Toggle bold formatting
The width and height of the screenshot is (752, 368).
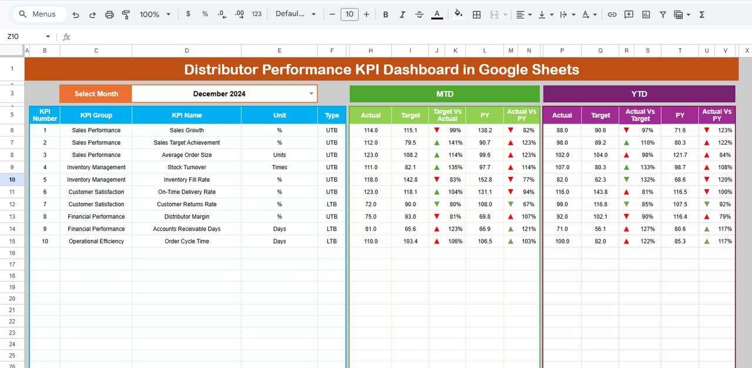click(385, 14)
